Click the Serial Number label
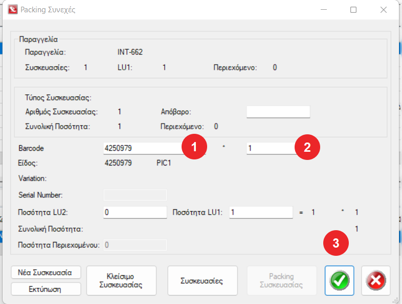The height and width of the screenshot is (304, 402). point(40,195)
